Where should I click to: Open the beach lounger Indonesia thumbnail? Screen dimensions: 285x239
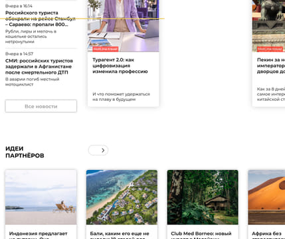coord(41,197)
